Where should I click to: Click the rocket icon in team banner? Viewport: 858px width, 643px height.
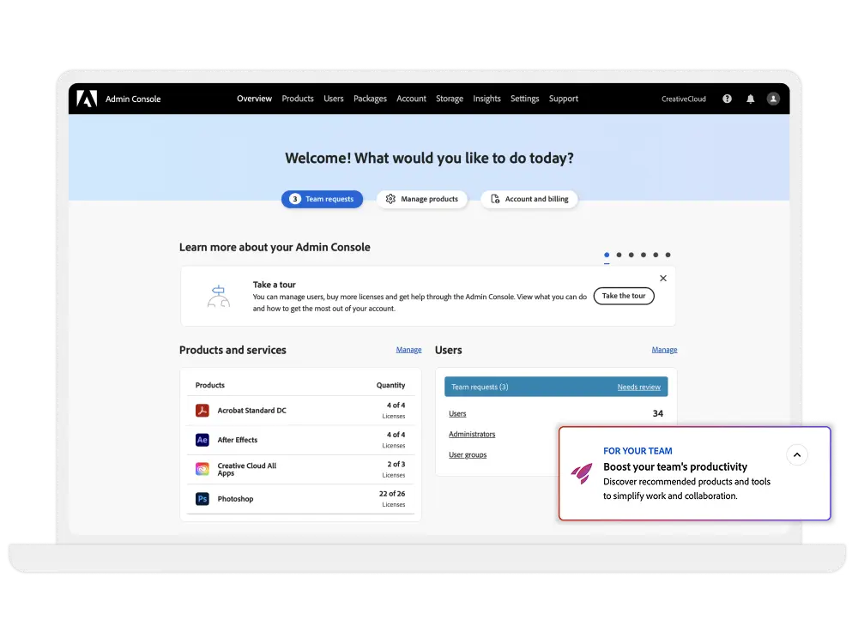click(581, 473)
